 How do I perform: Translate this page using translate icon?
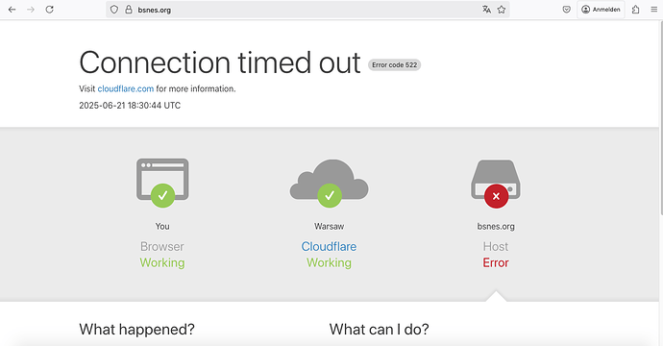[x=486, y=10]
